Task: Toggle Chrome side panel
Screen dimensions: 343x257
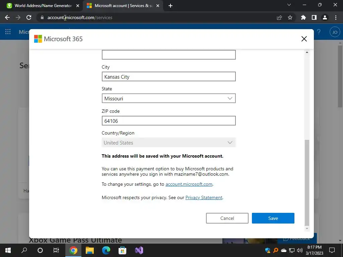Action: pyautogui.click(x=314, y=17)
